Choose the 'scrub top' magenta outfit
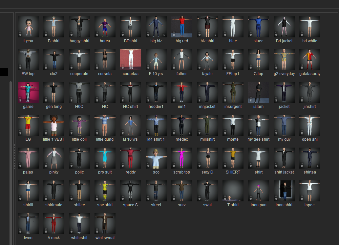The width and height of the screenshot is (339, 245). [181, 158]
